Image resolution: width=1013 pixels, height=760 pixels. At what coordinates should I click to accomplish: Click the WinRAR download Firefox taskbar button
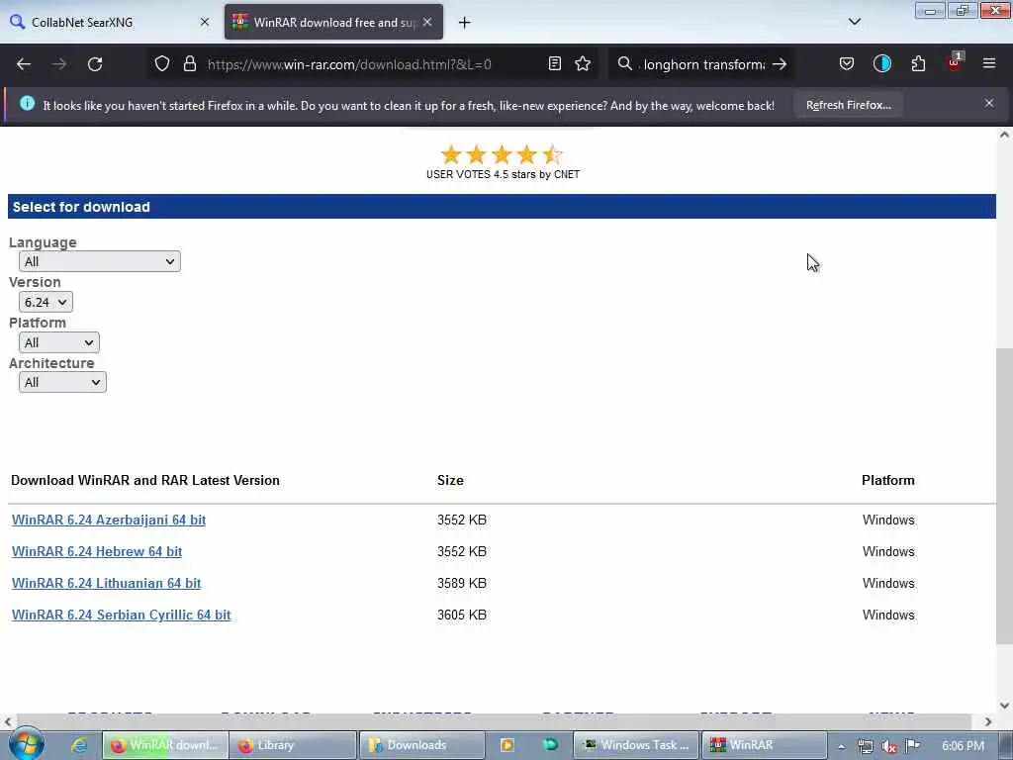point(165,745)
